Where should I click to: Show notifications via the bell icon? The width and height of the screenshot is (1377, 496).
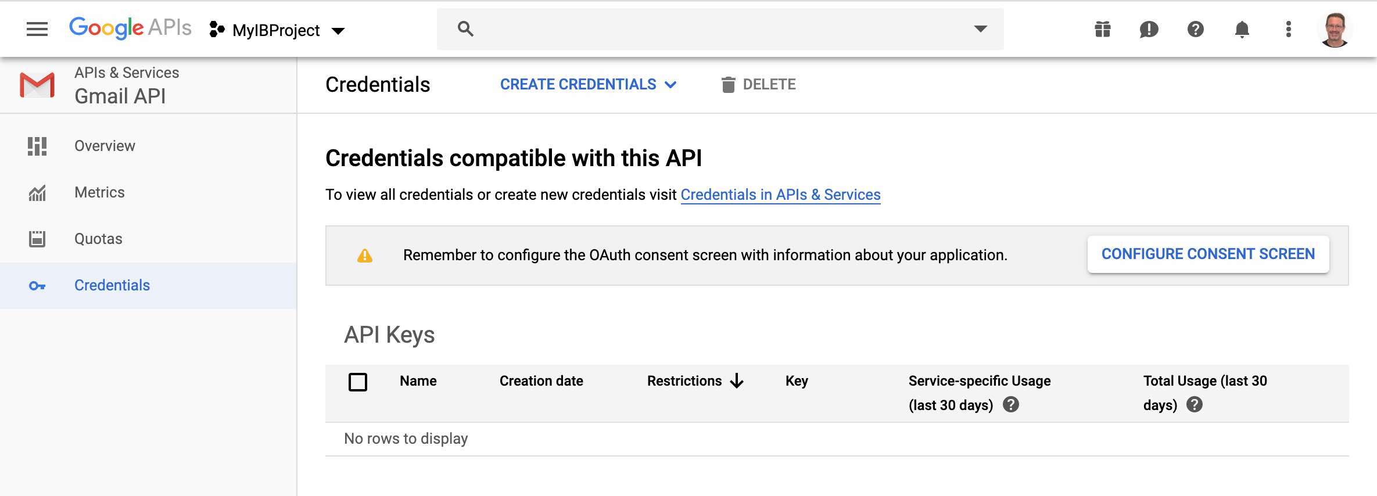coord(1242,29)
